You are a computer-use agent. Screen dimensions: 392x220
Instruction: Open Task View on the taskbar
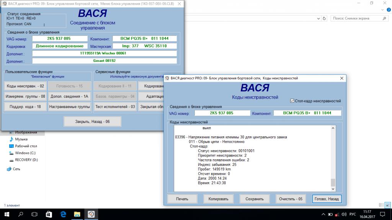pyautogui.click(x=34, y=214)
